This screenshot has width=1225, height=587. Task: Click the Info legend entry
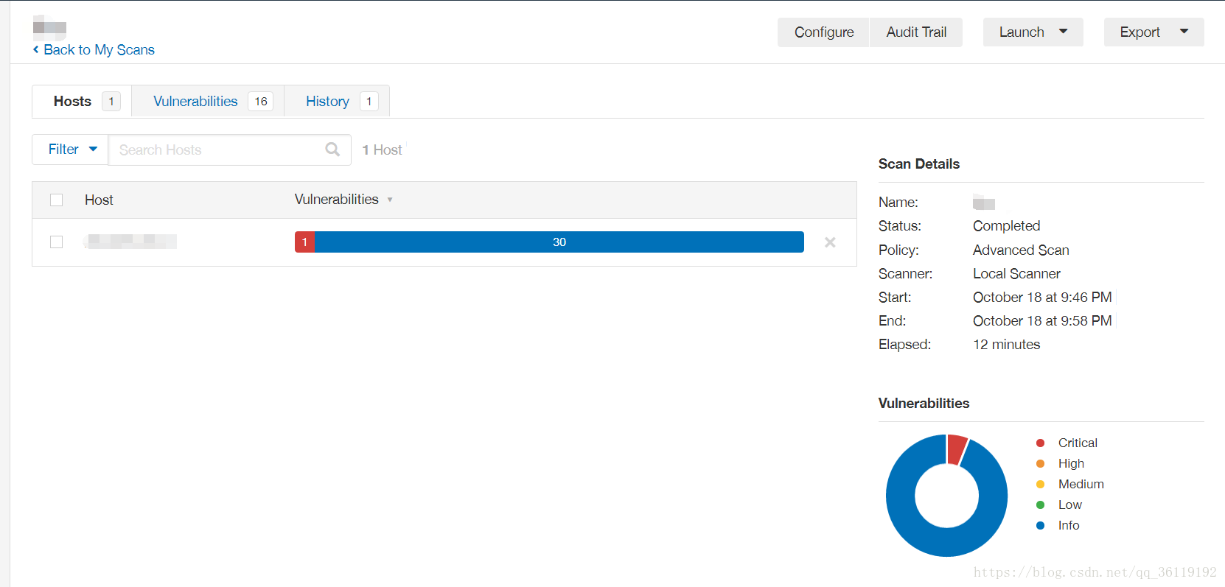tap(1069, 525)
